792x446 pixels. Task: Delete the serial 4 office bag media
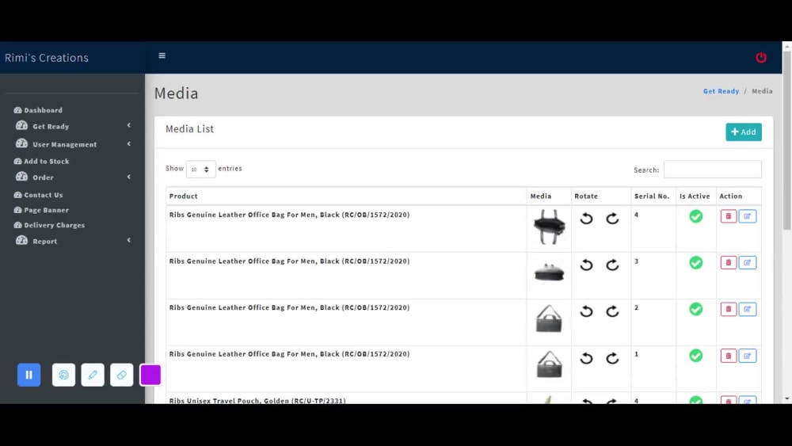click(x=729, y=216)
